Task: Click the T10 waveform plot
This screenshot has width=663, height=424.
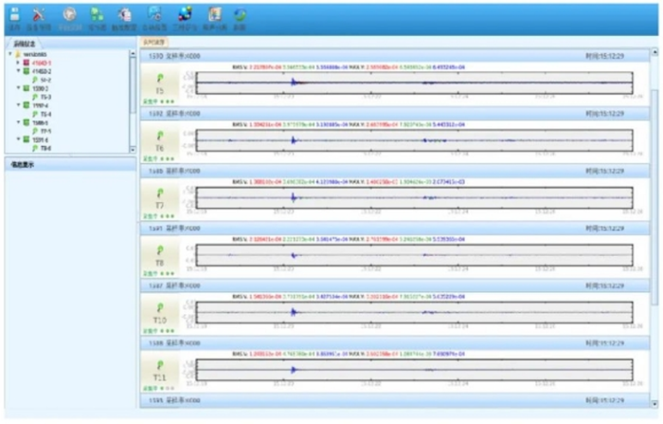Action: (415, 313)
